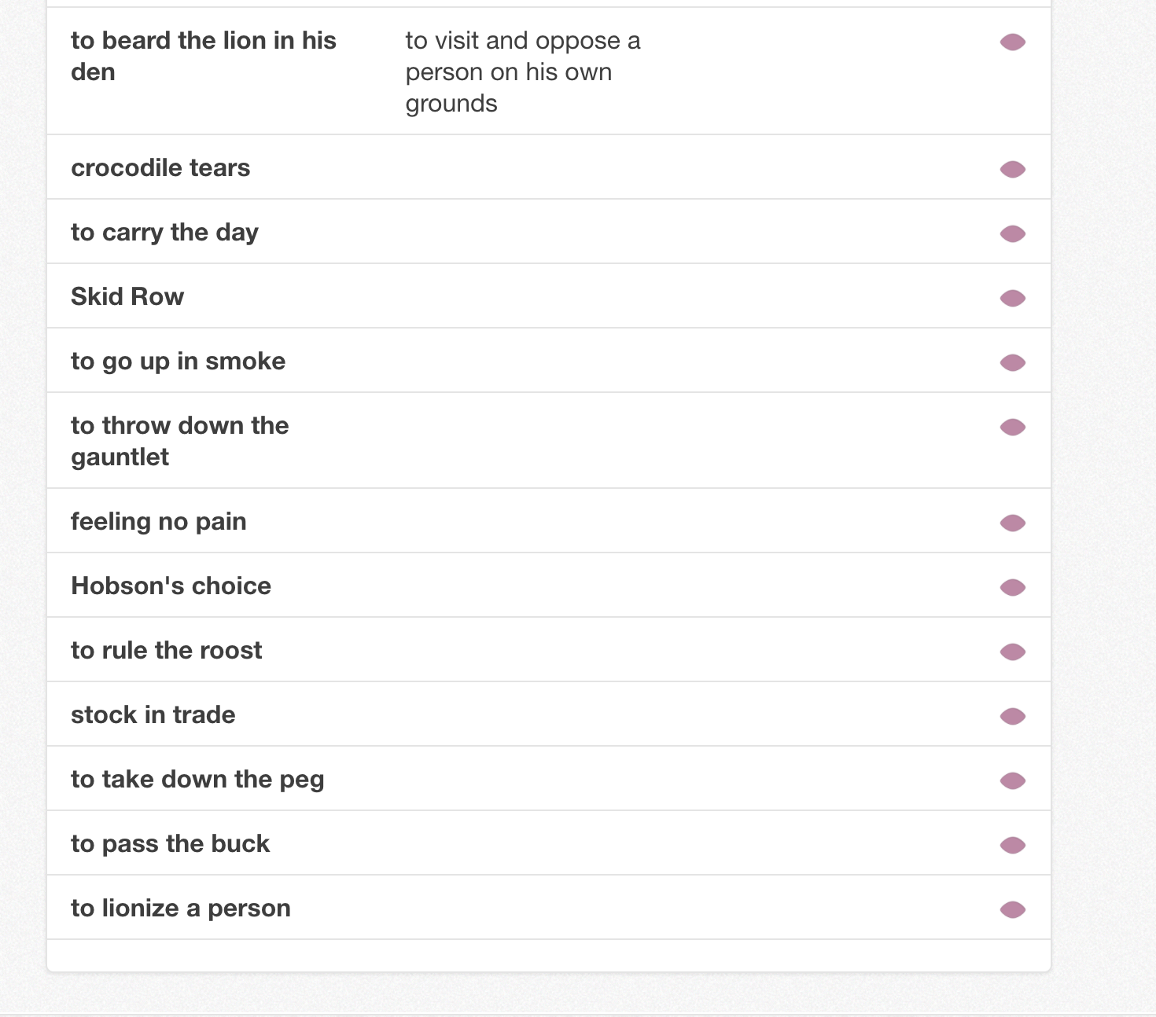Select the term 'crocodile tears'
The height and width of the screenshot is (1017, 1156).
[x=160, y=167]
